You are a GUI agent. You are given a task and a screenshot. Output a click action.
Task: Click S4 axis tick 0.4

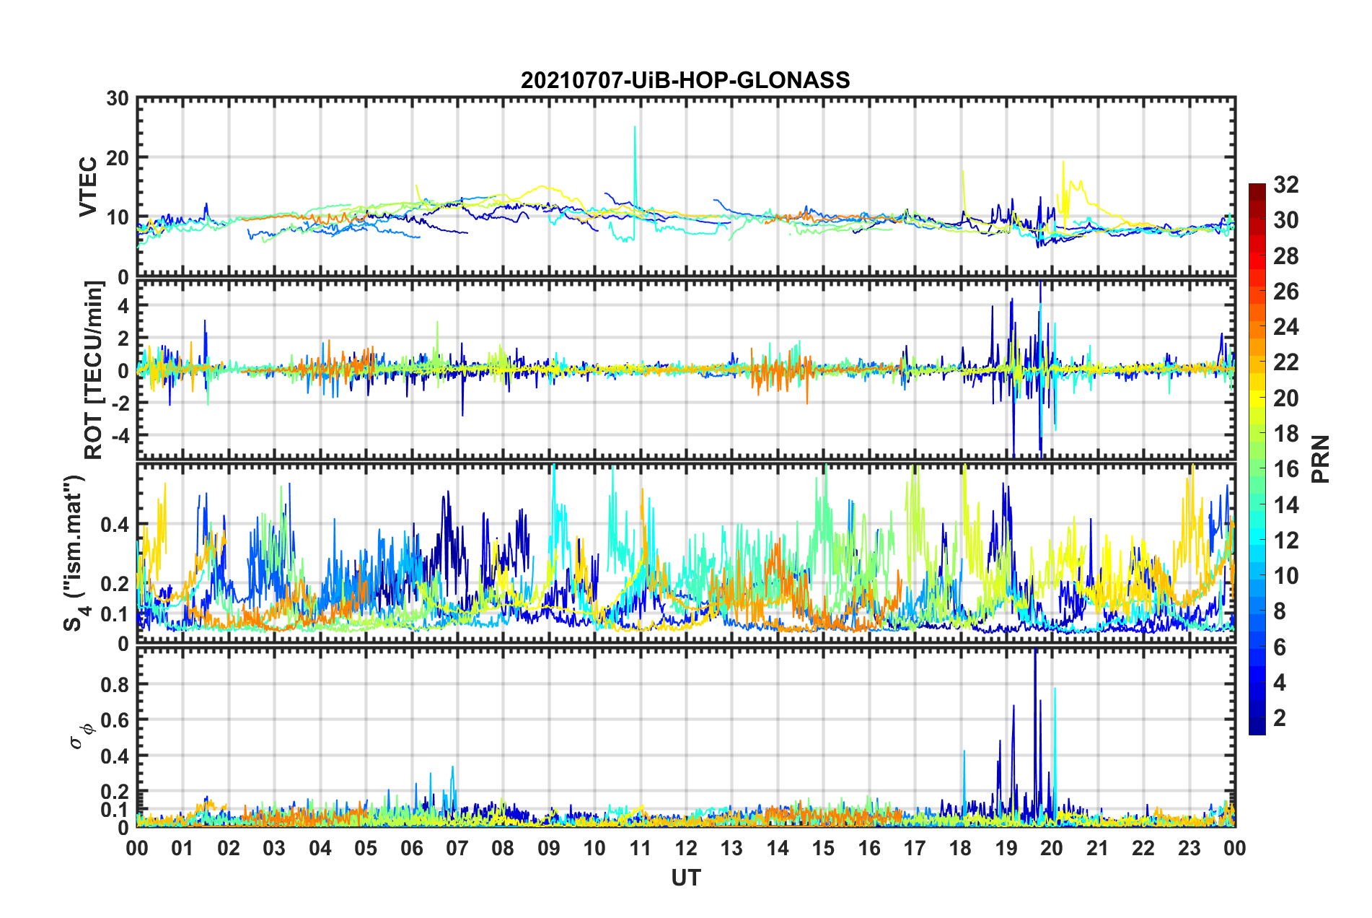point(115,525)
